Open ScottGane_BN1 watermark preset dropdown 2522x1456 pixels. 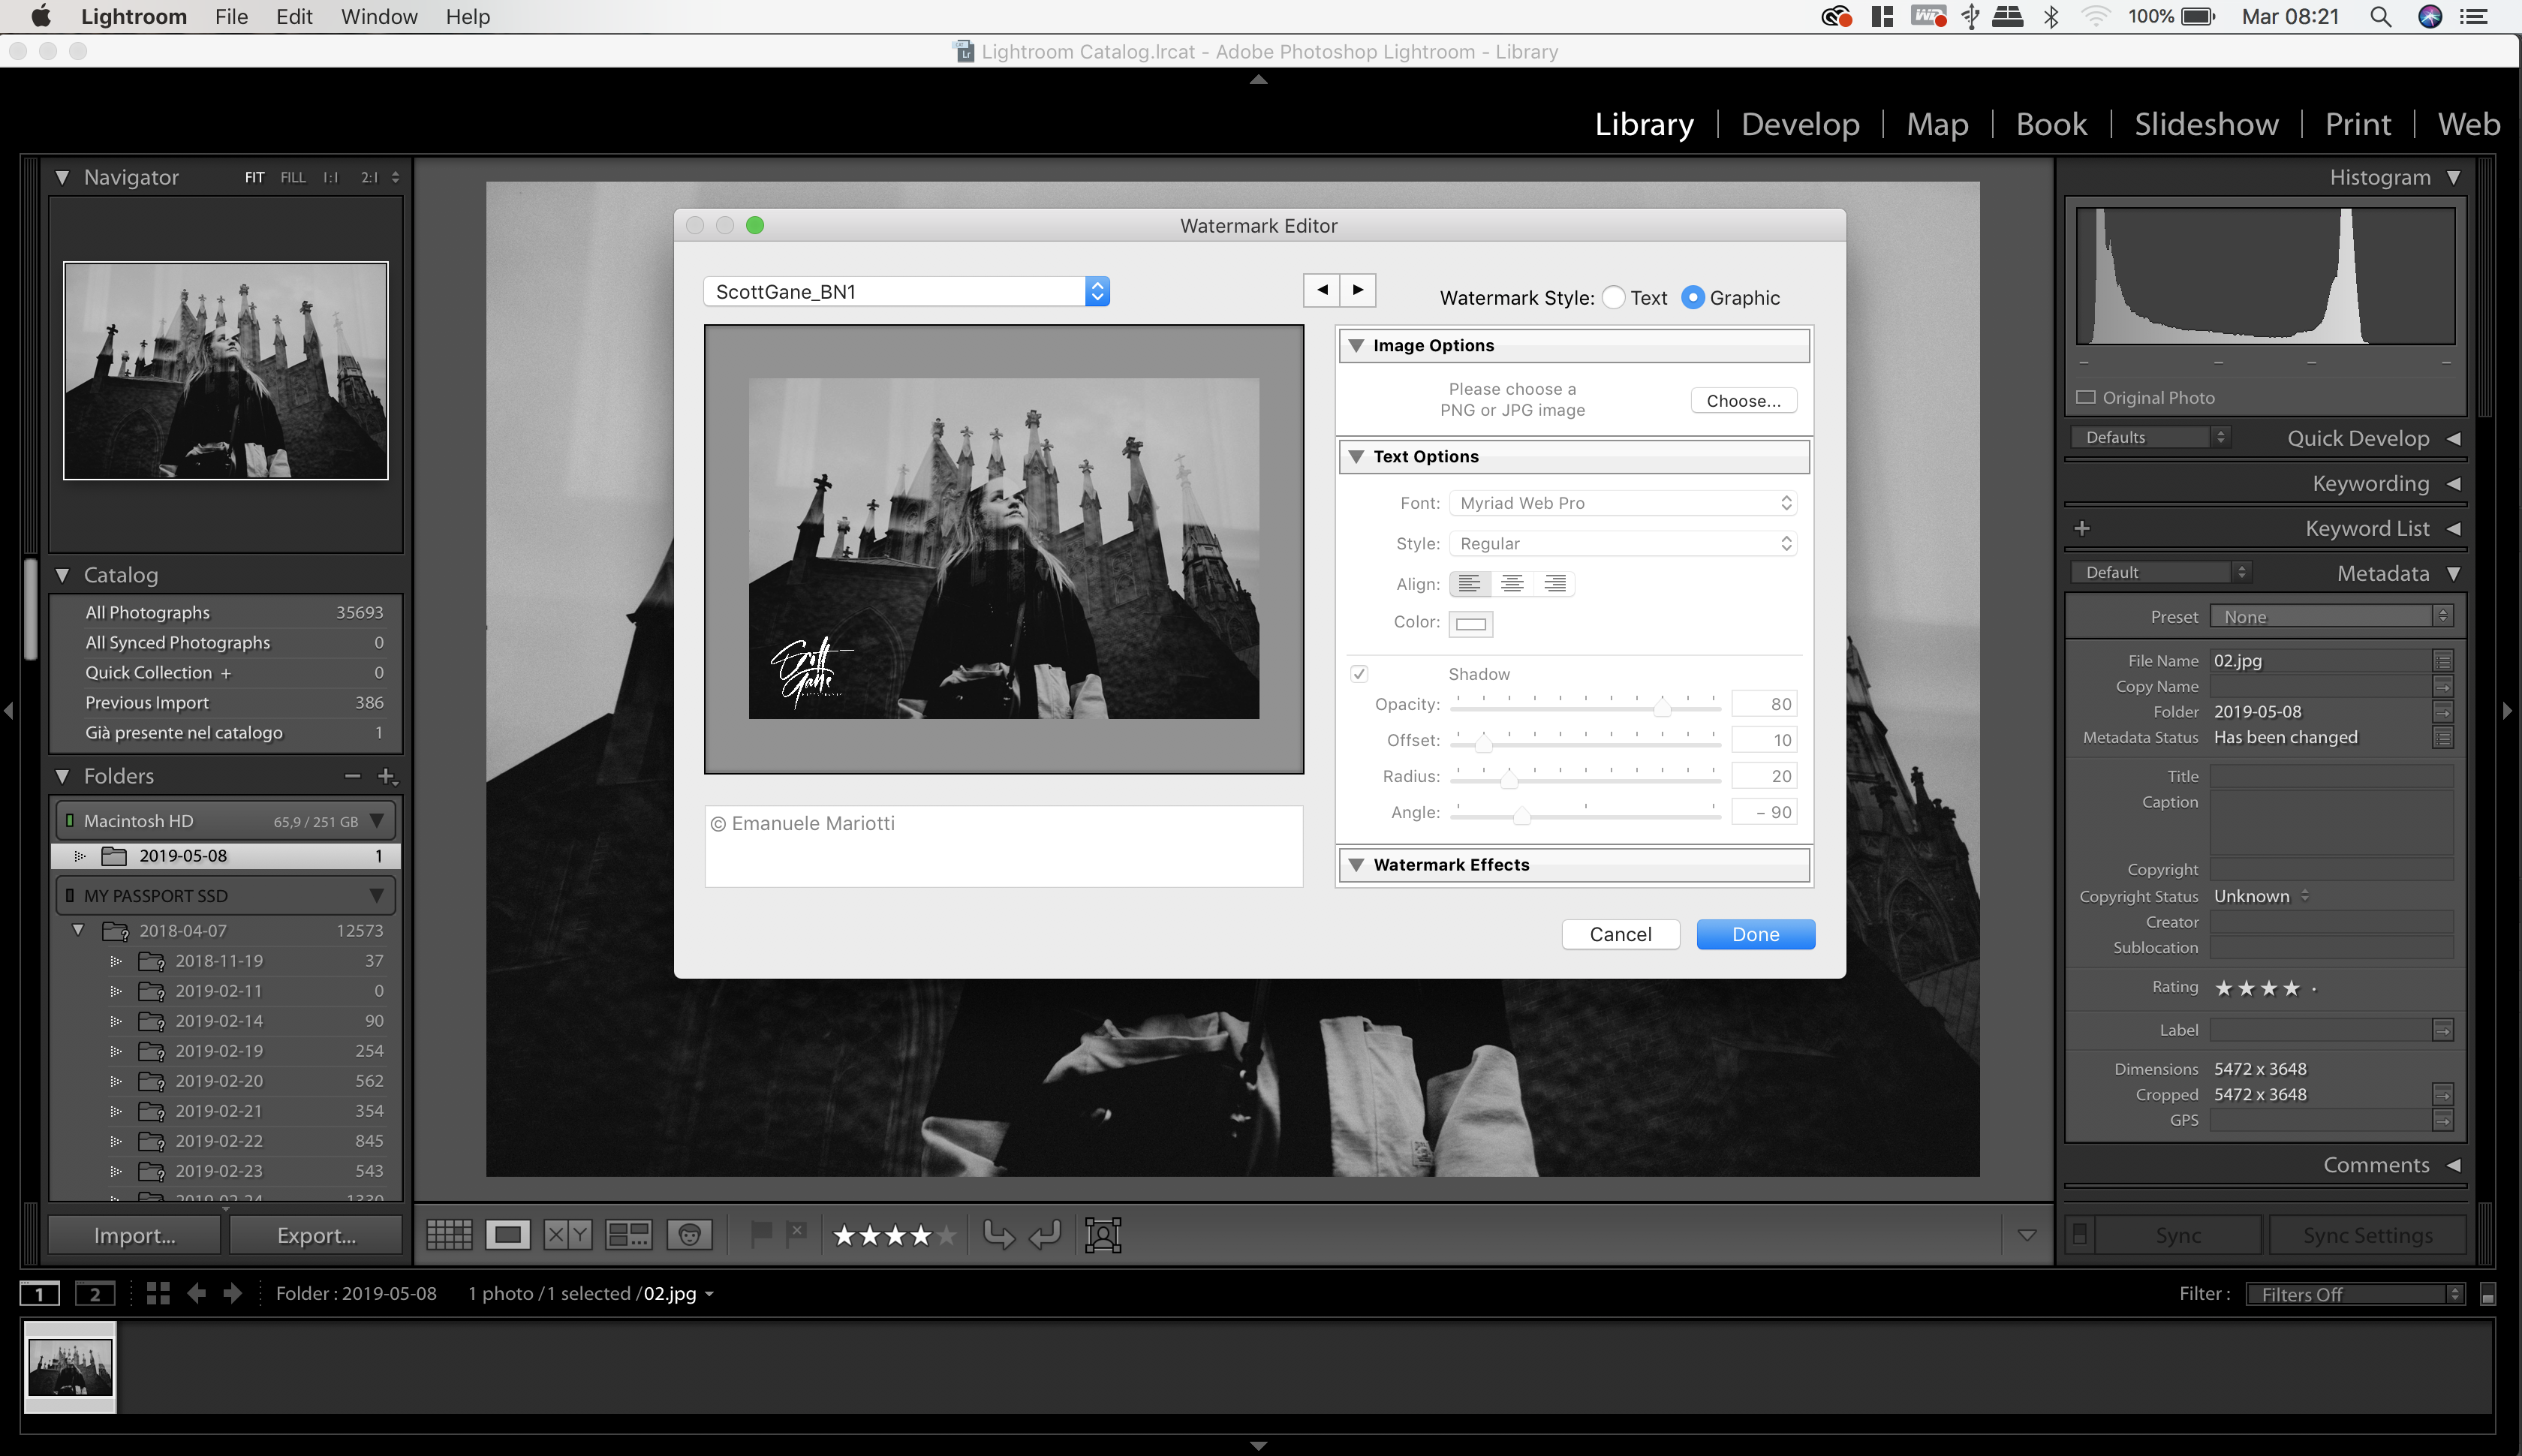pos(906,291)
